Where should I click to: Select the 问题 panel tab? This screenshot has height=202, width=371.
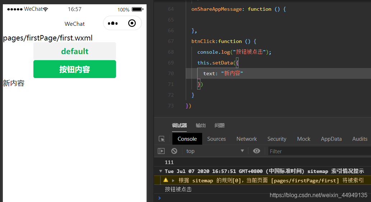pyautogui.click(x=219, y=125)
